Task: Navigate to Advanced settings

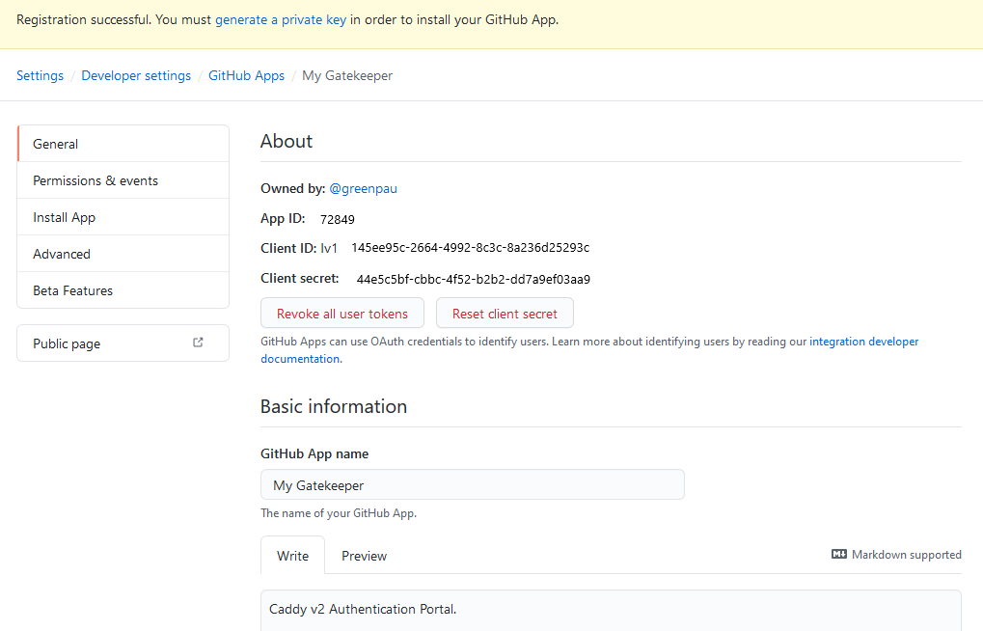Action: pos(61,253)
